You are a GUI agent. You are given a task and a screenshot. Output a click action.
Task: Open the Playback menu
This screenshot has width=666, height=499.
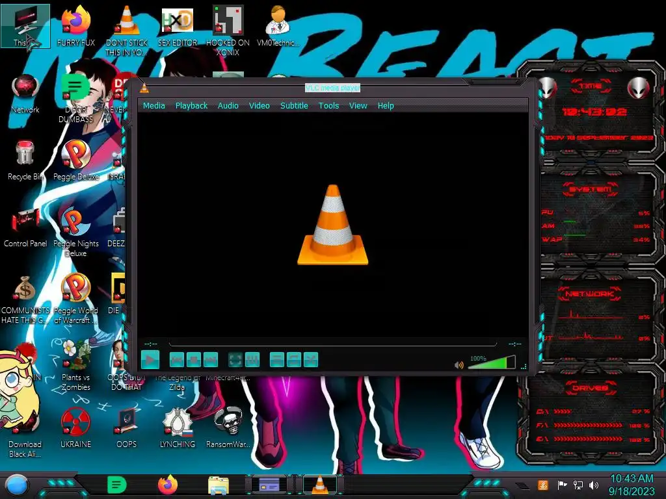(x=192, y=106)
